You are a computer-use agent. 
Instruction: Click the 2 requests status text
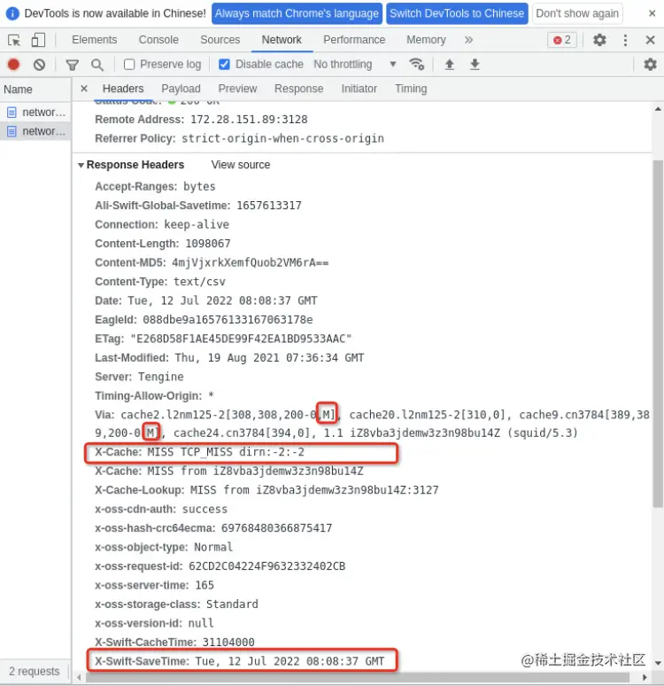point(35,671)
